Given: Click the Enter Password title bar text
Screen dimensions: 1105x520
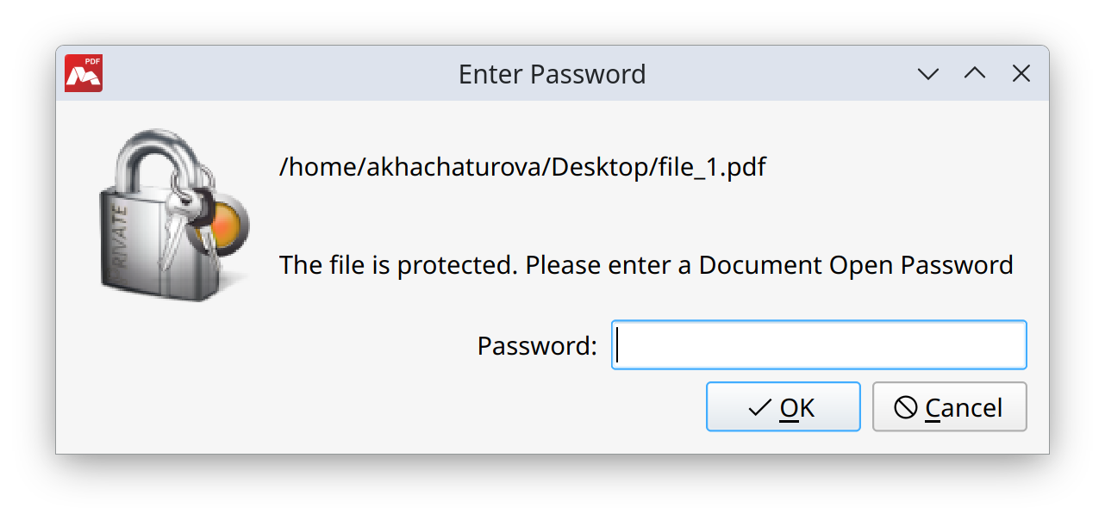Looking at the screenshot, I should click(x=552, y=74).
